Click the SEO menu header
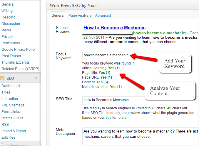The width and height of the screenshot is (199, 146). pyautogui.click(x=20, y=78)
